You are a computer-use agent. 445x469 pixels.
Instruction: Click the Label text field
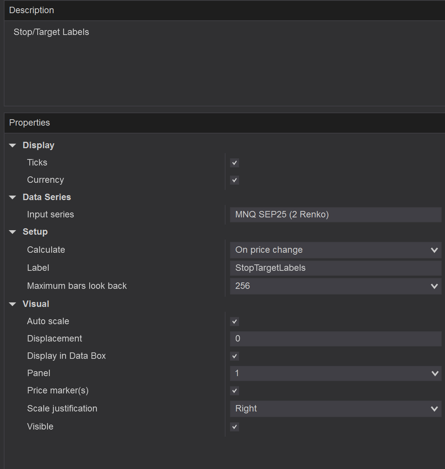tap(335, 268)
